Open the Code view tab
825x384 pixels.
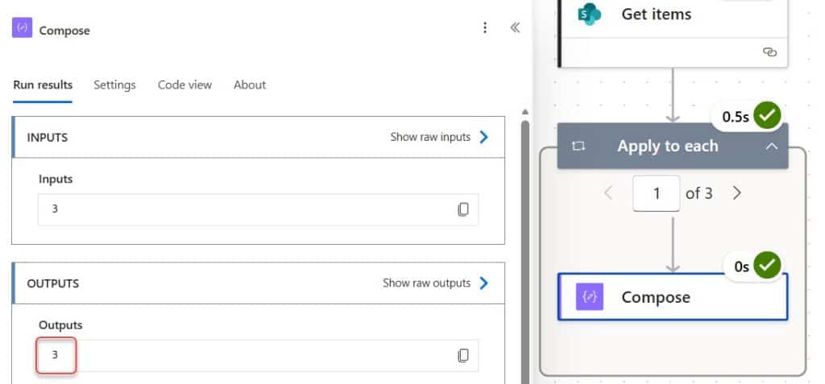point(184,85)
